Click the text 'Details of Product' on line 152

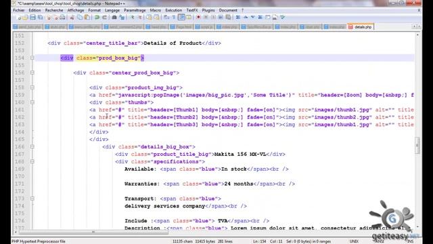tap(173, 43)
